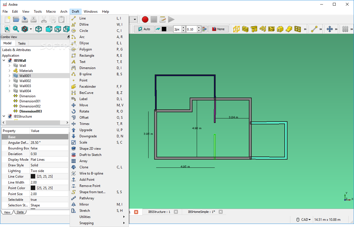Screen dimensions: 354x227
Task: Choose Rectangle from the Draft menu
Action: point(99,56)
